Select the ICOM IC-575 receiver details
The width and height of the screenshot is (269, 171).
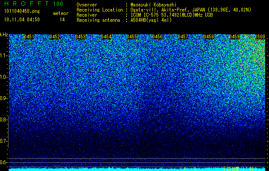click(171, 15)
